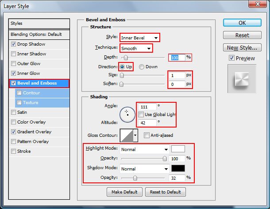Click the Angle and Altitude dial
The image size is (270, 209).
(x=127, y=115)
